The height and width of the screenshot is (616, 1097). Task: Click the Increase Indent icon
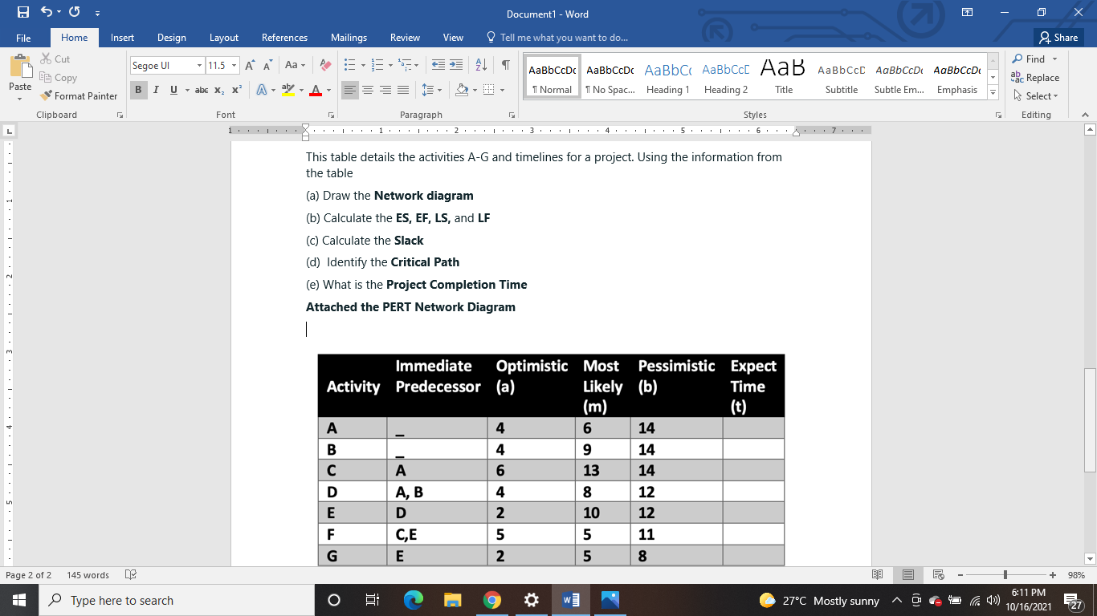(455, 65)
